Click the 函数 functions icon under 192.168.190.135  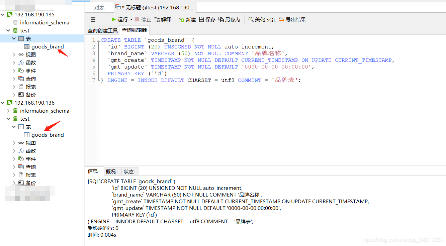click(21, 63)
